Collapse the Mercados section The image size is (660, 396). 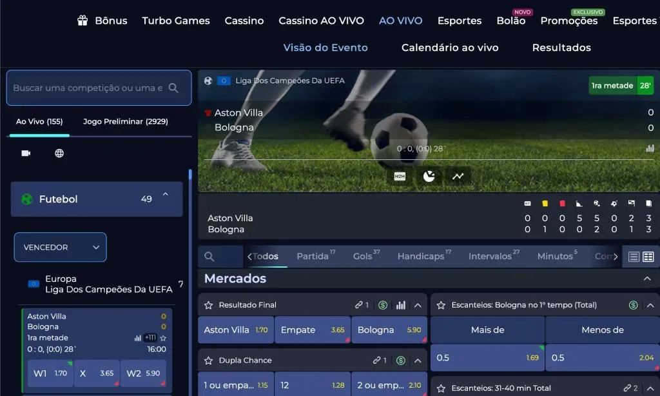coord(647,279)
